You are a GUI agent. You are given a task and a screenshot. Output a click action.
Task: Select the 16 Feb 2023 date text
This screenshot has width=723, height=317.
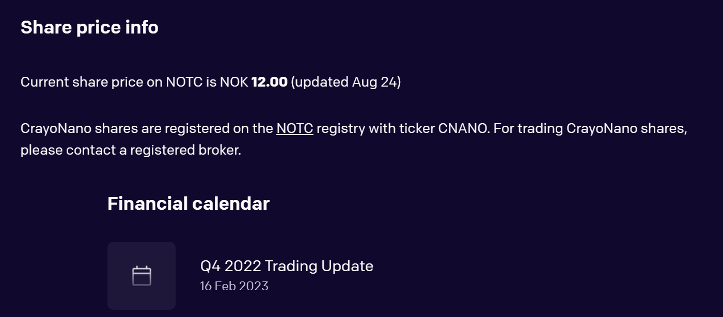coord(234,286)
